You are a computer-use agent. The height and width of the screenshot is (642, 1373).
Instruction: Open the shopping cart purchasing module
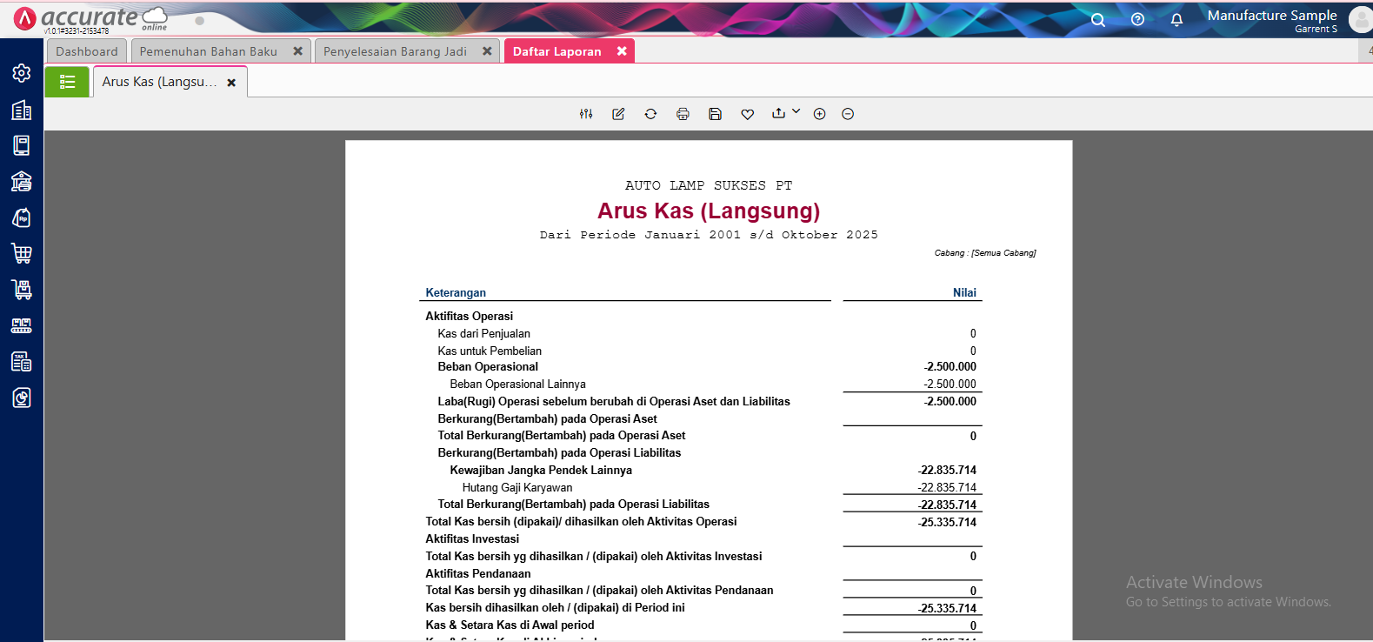(x=22, y=253)
